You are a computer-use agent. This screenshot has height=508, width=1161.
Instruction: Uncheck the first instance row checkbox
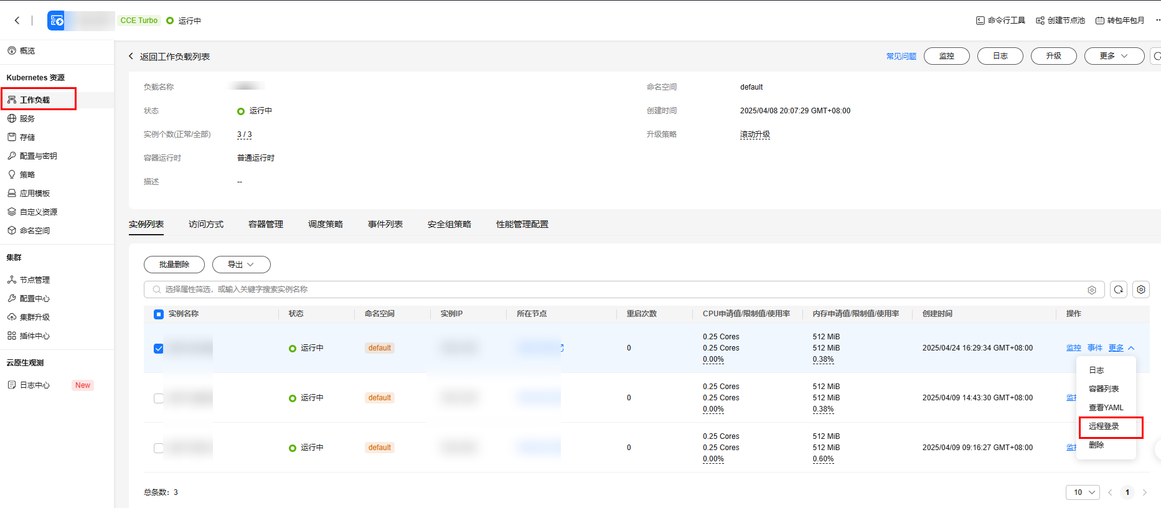pyautogui.click(x=159, y=349)
